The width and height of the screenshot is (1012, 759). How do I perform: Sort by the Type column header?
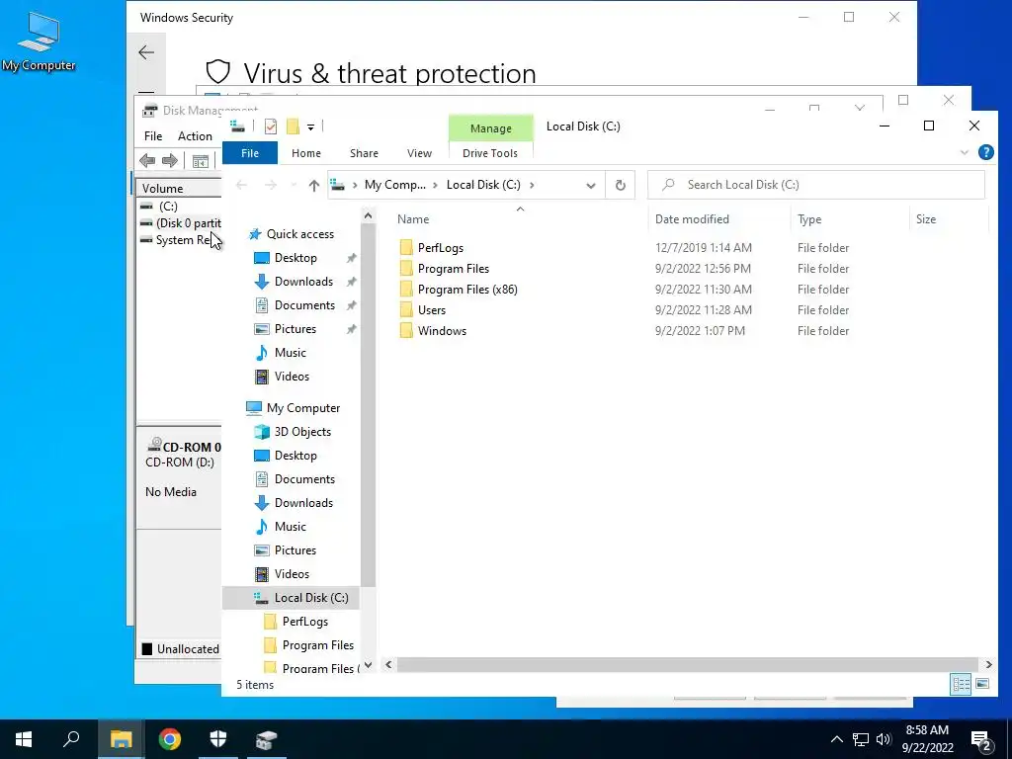coord(809,219)
